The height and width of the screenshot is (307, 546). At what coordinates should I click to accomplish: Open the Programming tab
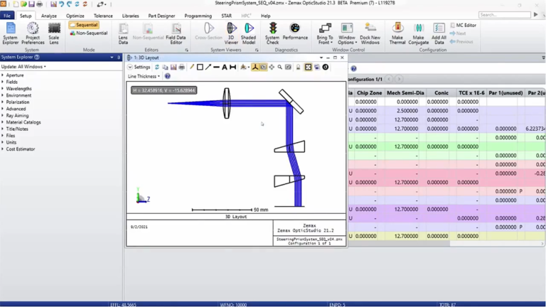198,16
